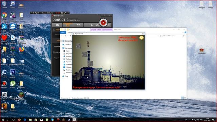The image size is (217, 122).
Task: Open Microsoft Edge from taskbar
Action: 25,120
